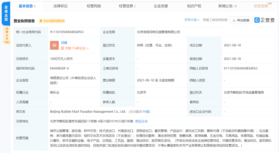The image size is (279, 153).
Task: Click the 纳税人识别号 value
Action: coord(241,68)
